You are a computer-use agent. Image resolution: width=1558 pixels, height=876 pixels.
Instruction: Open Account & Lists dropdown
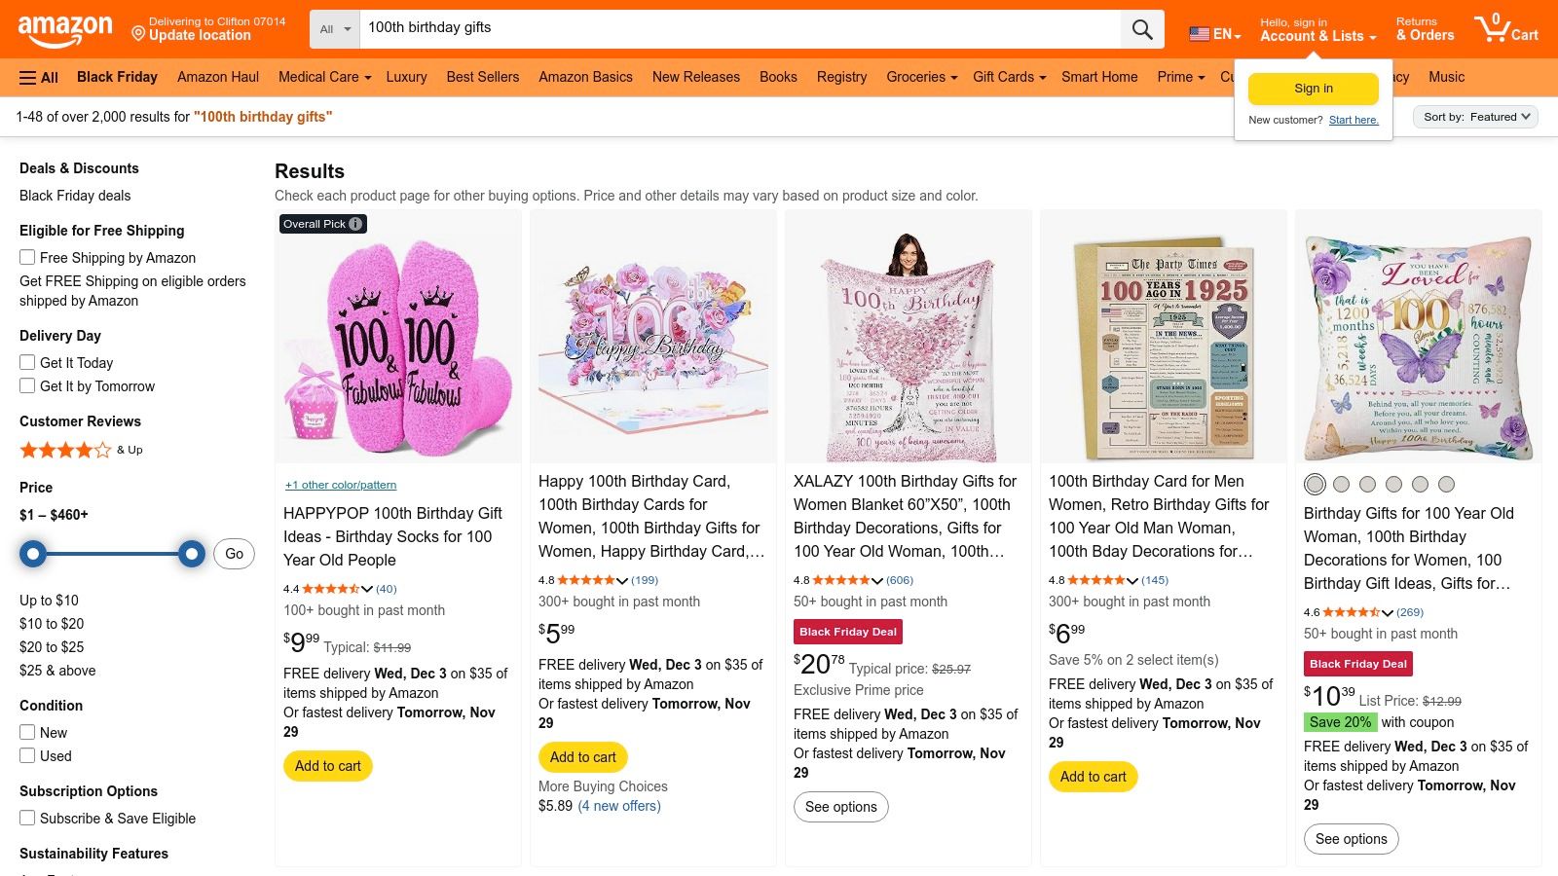pos(1313,36)
